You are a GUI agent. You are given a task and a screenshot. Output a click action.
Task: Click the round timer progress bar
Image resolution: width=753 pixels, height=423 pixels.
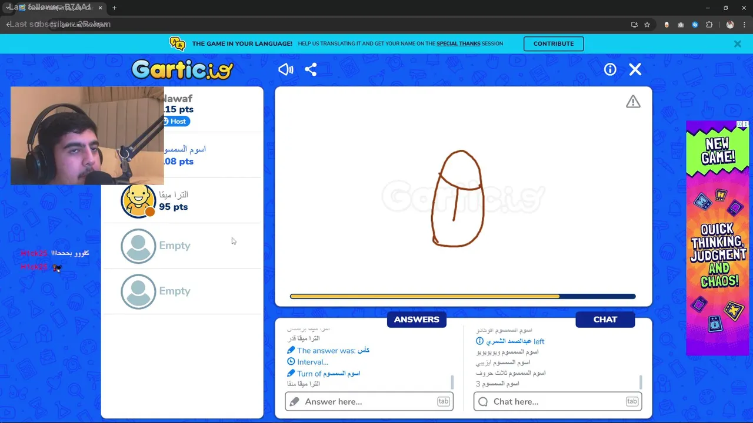(x=462, y=297)
